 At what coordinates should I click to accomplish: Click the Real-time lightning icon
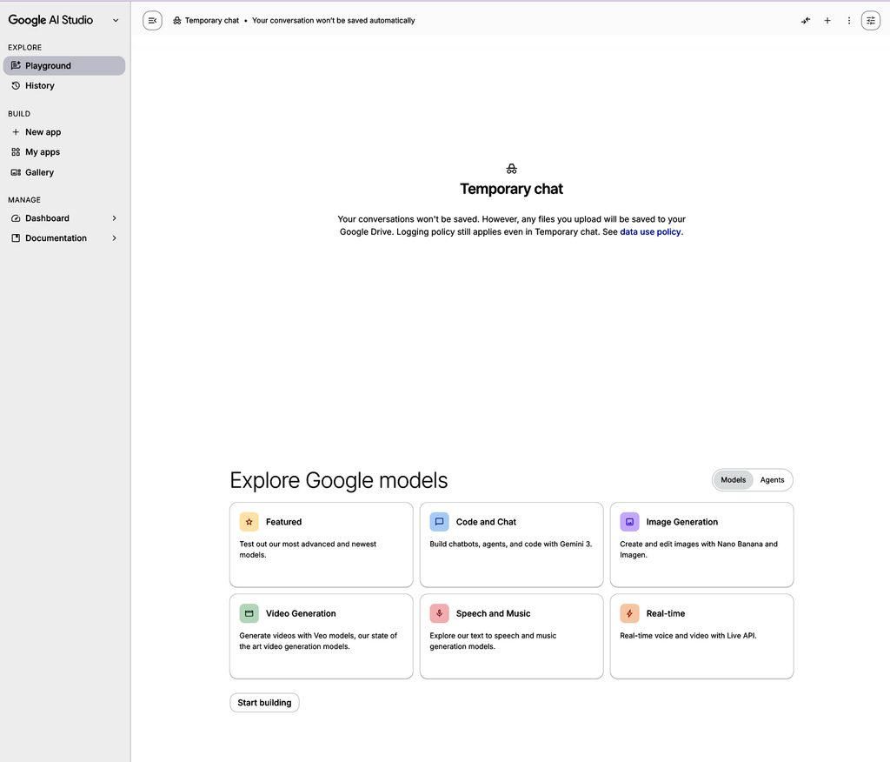629,613
